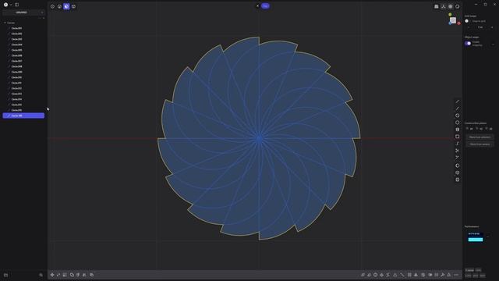Click the view cube in orientation gizmo

click(x=453, y=20)
